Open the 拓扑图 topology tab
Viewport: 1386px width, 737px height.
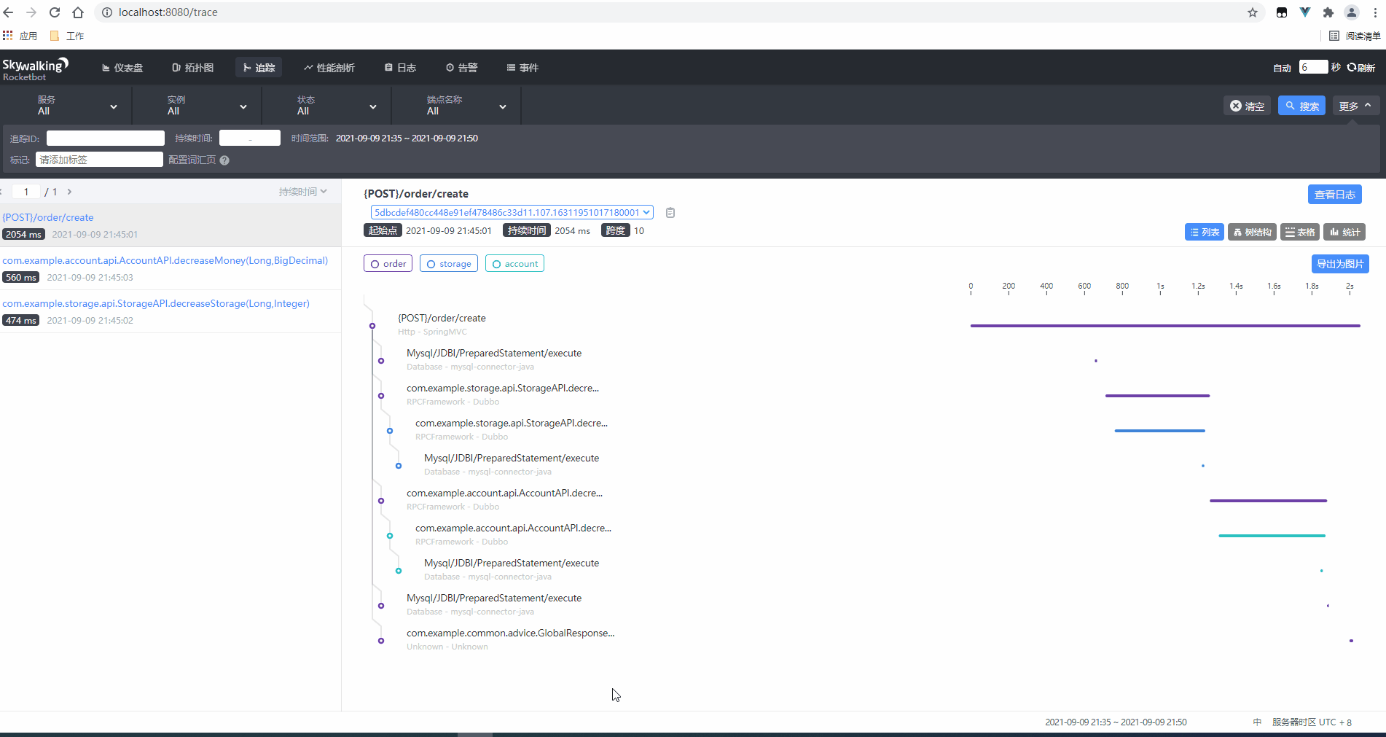pos(192,68)
